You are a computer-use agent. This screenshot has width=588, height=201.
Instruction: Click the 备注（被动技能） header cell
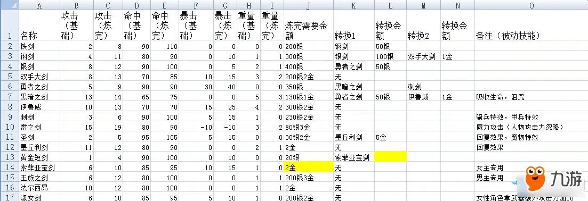(531, 25)
